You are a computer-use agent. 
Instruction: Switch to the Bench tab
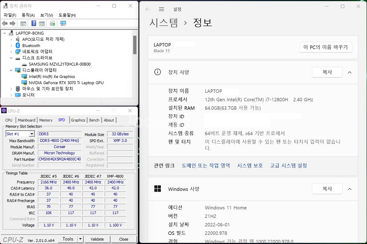click(94, 120)
